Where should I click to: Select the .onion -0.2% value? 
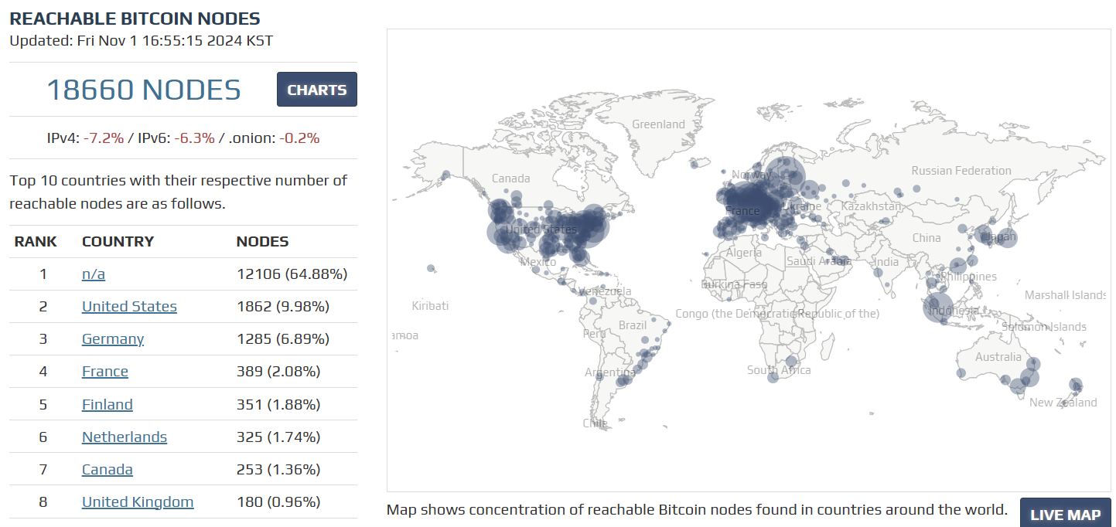(299, 138)
